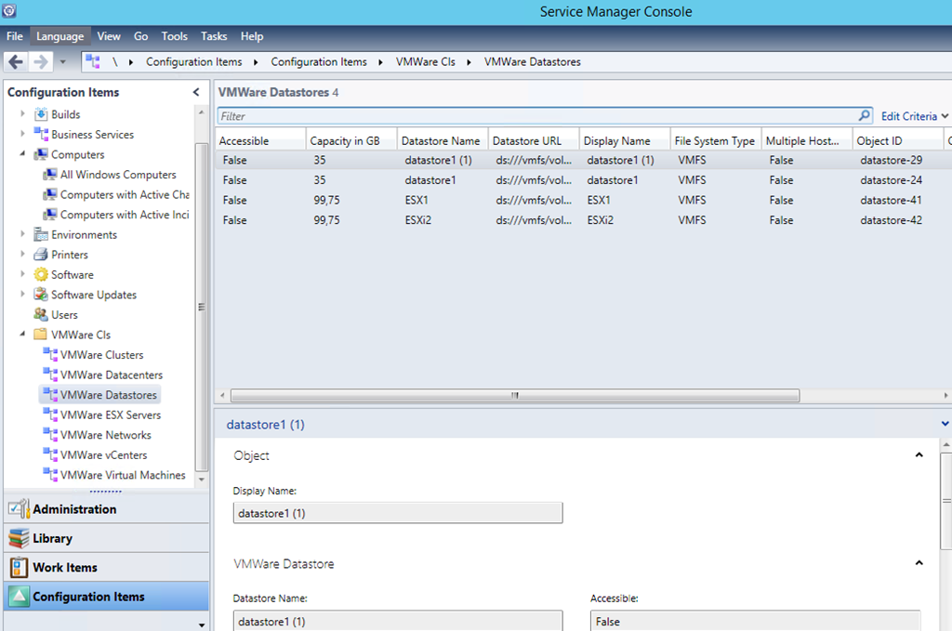Image resolution: width=952 pixels, height=631 pixels.
Task: Select the Builds icon in tree
Action: [x=41, y=114]
